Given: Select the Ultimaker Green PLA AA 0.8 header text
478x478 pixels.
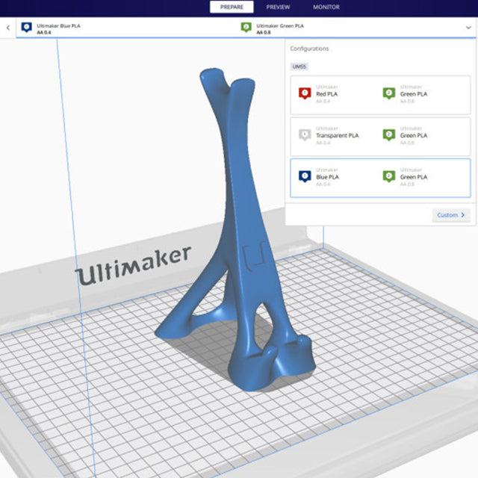Looking at the screenshot, I should point(280,29).
